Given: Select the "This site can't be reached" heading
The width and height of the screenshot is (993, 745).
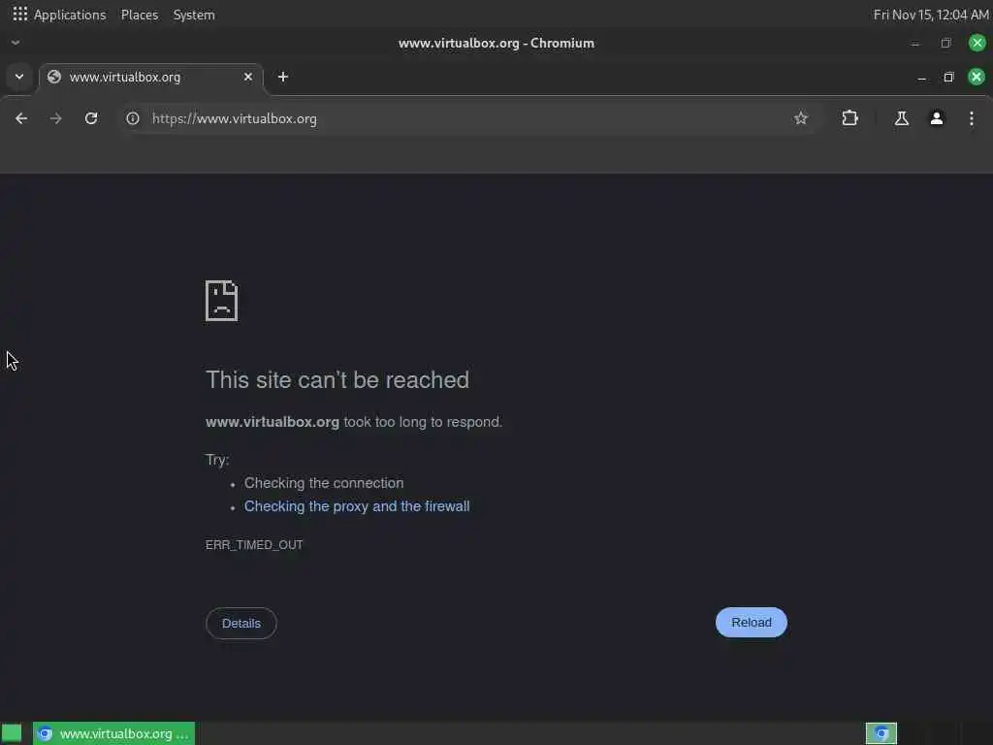Looking at the screenshot, I should (x=337, y=380).
